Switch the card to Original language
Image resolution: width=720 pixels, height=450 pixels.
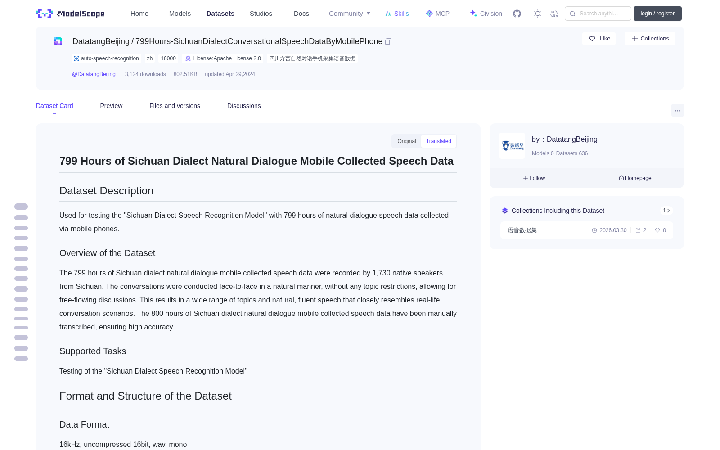[x=407, y=141]
